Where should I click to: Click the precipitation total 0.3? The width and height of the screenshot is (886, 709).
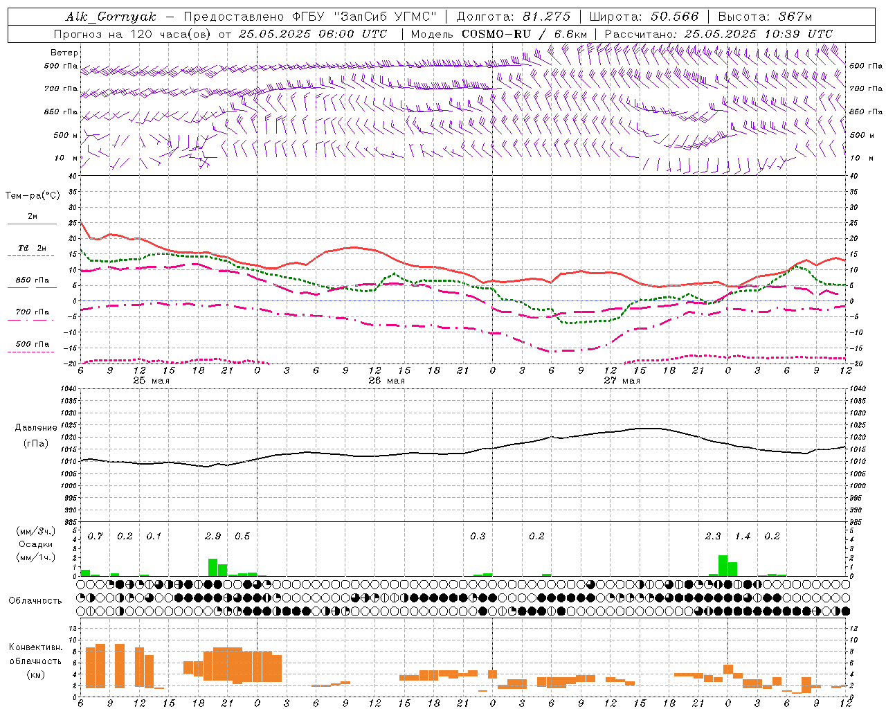(x=478, y=537)
